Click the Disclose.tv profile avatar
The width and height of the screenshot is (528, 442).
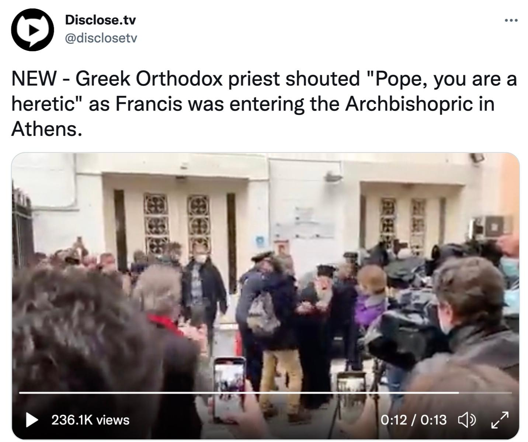32,30
